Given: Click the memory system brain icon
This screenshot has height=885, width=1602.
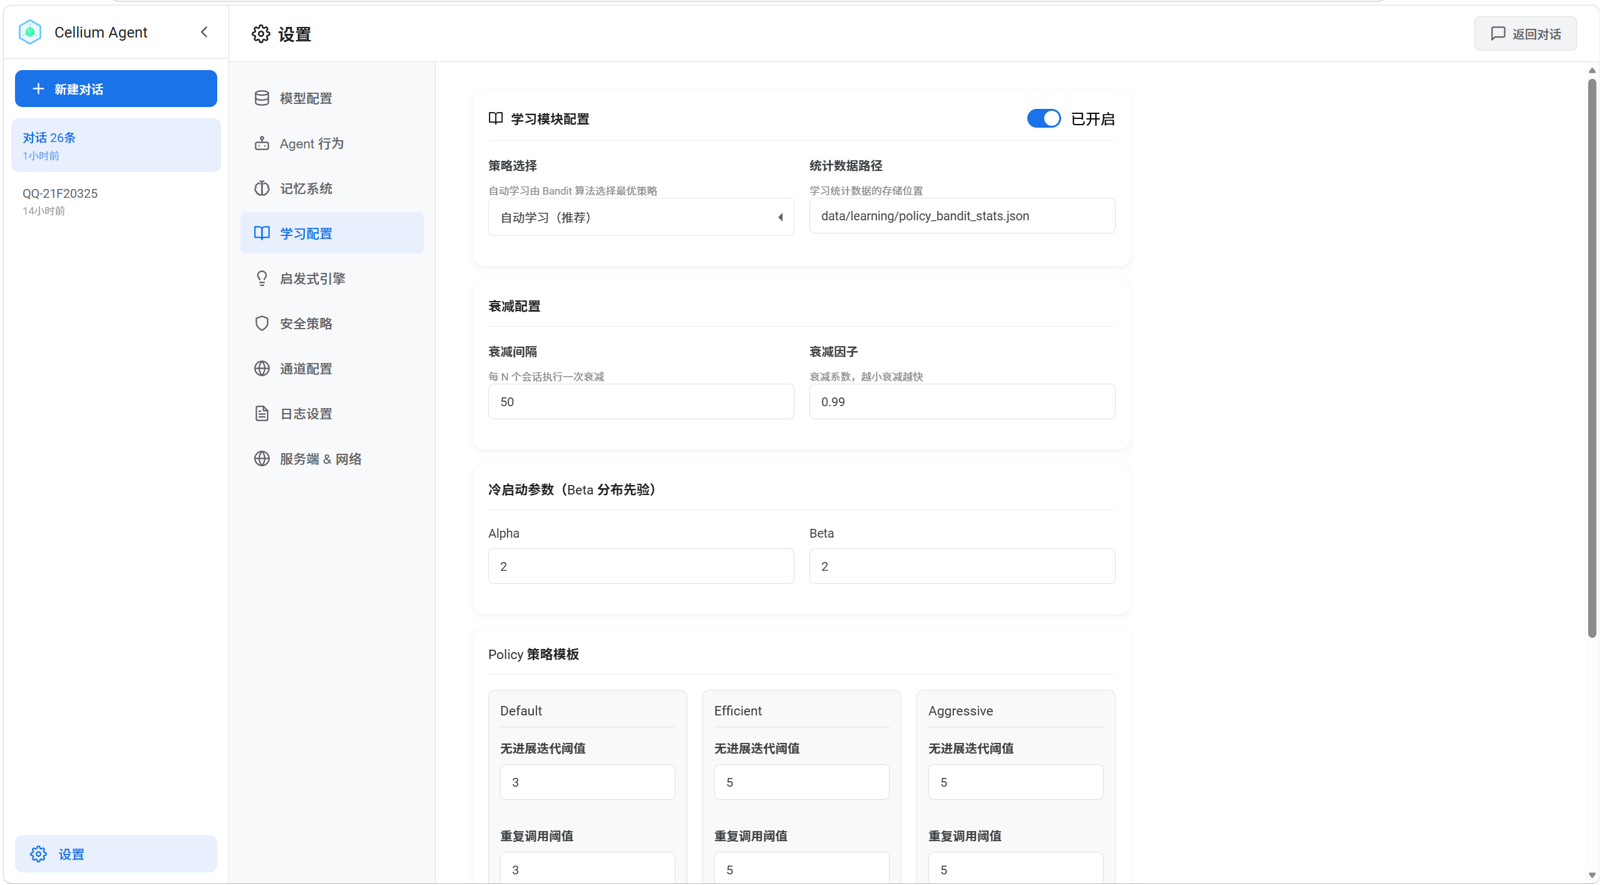Looking at the screenshot, I should point(262,188).
